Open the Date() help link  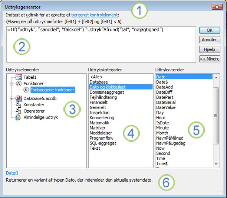(12, 173)
